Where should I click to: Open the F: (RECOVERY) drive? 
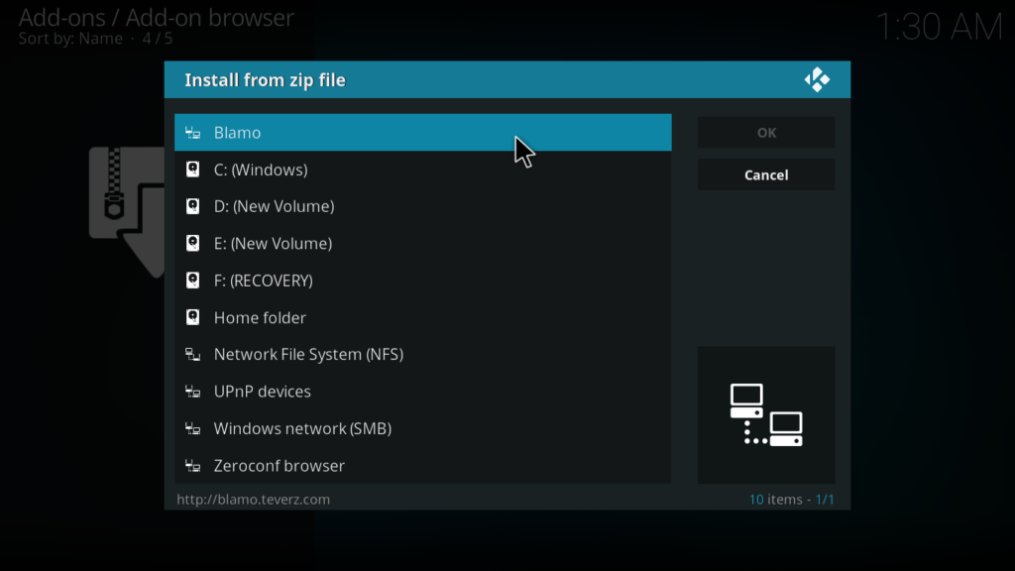tap(422, 281)
